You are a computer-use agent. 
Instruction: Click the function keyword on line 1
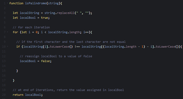point(16,3)
